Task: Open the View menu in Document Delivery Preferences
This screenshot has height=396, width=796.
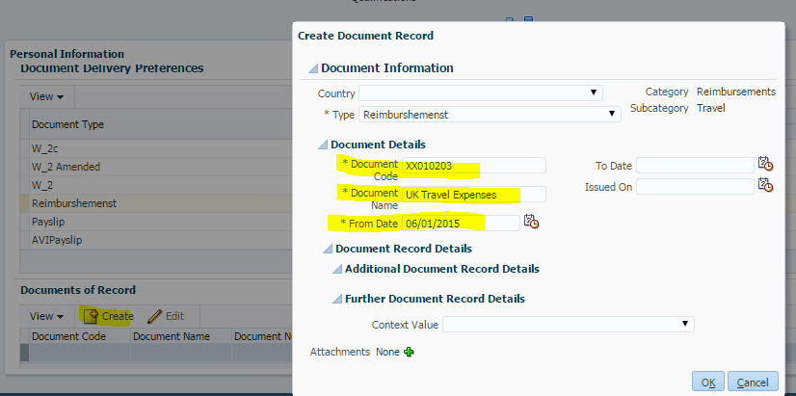Action: click(46, 96)
